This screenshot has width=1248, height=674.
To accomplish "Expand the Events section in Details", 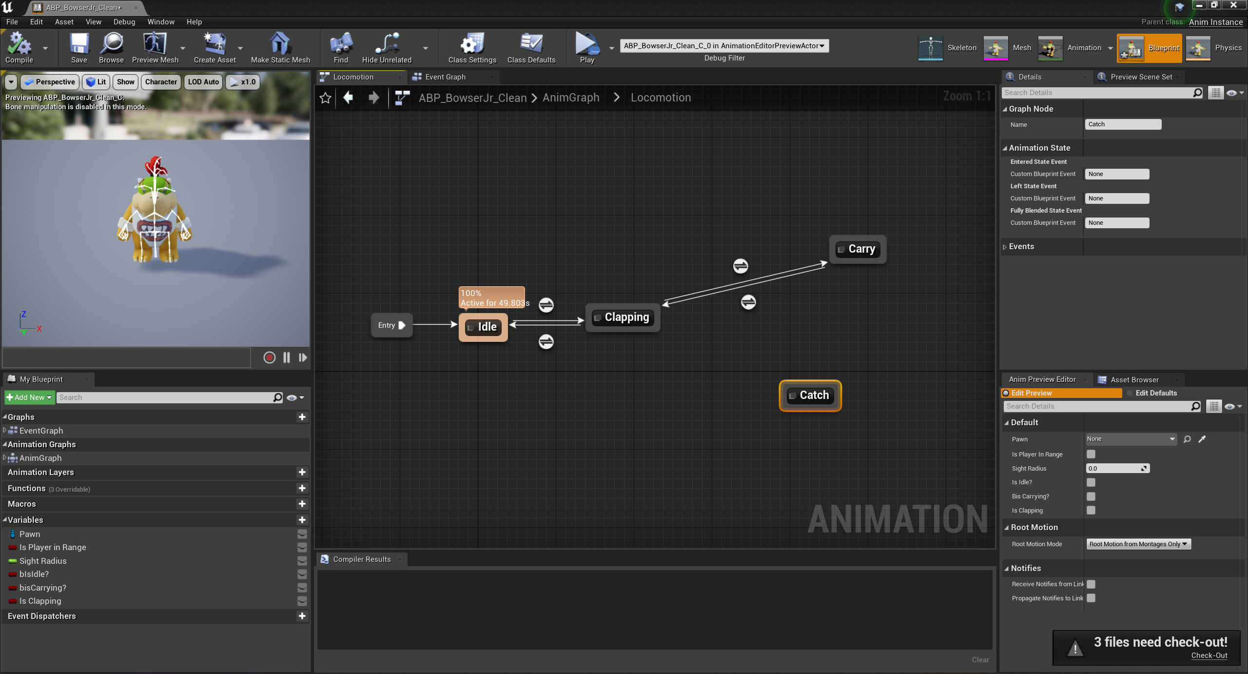I will (1005, 247).
